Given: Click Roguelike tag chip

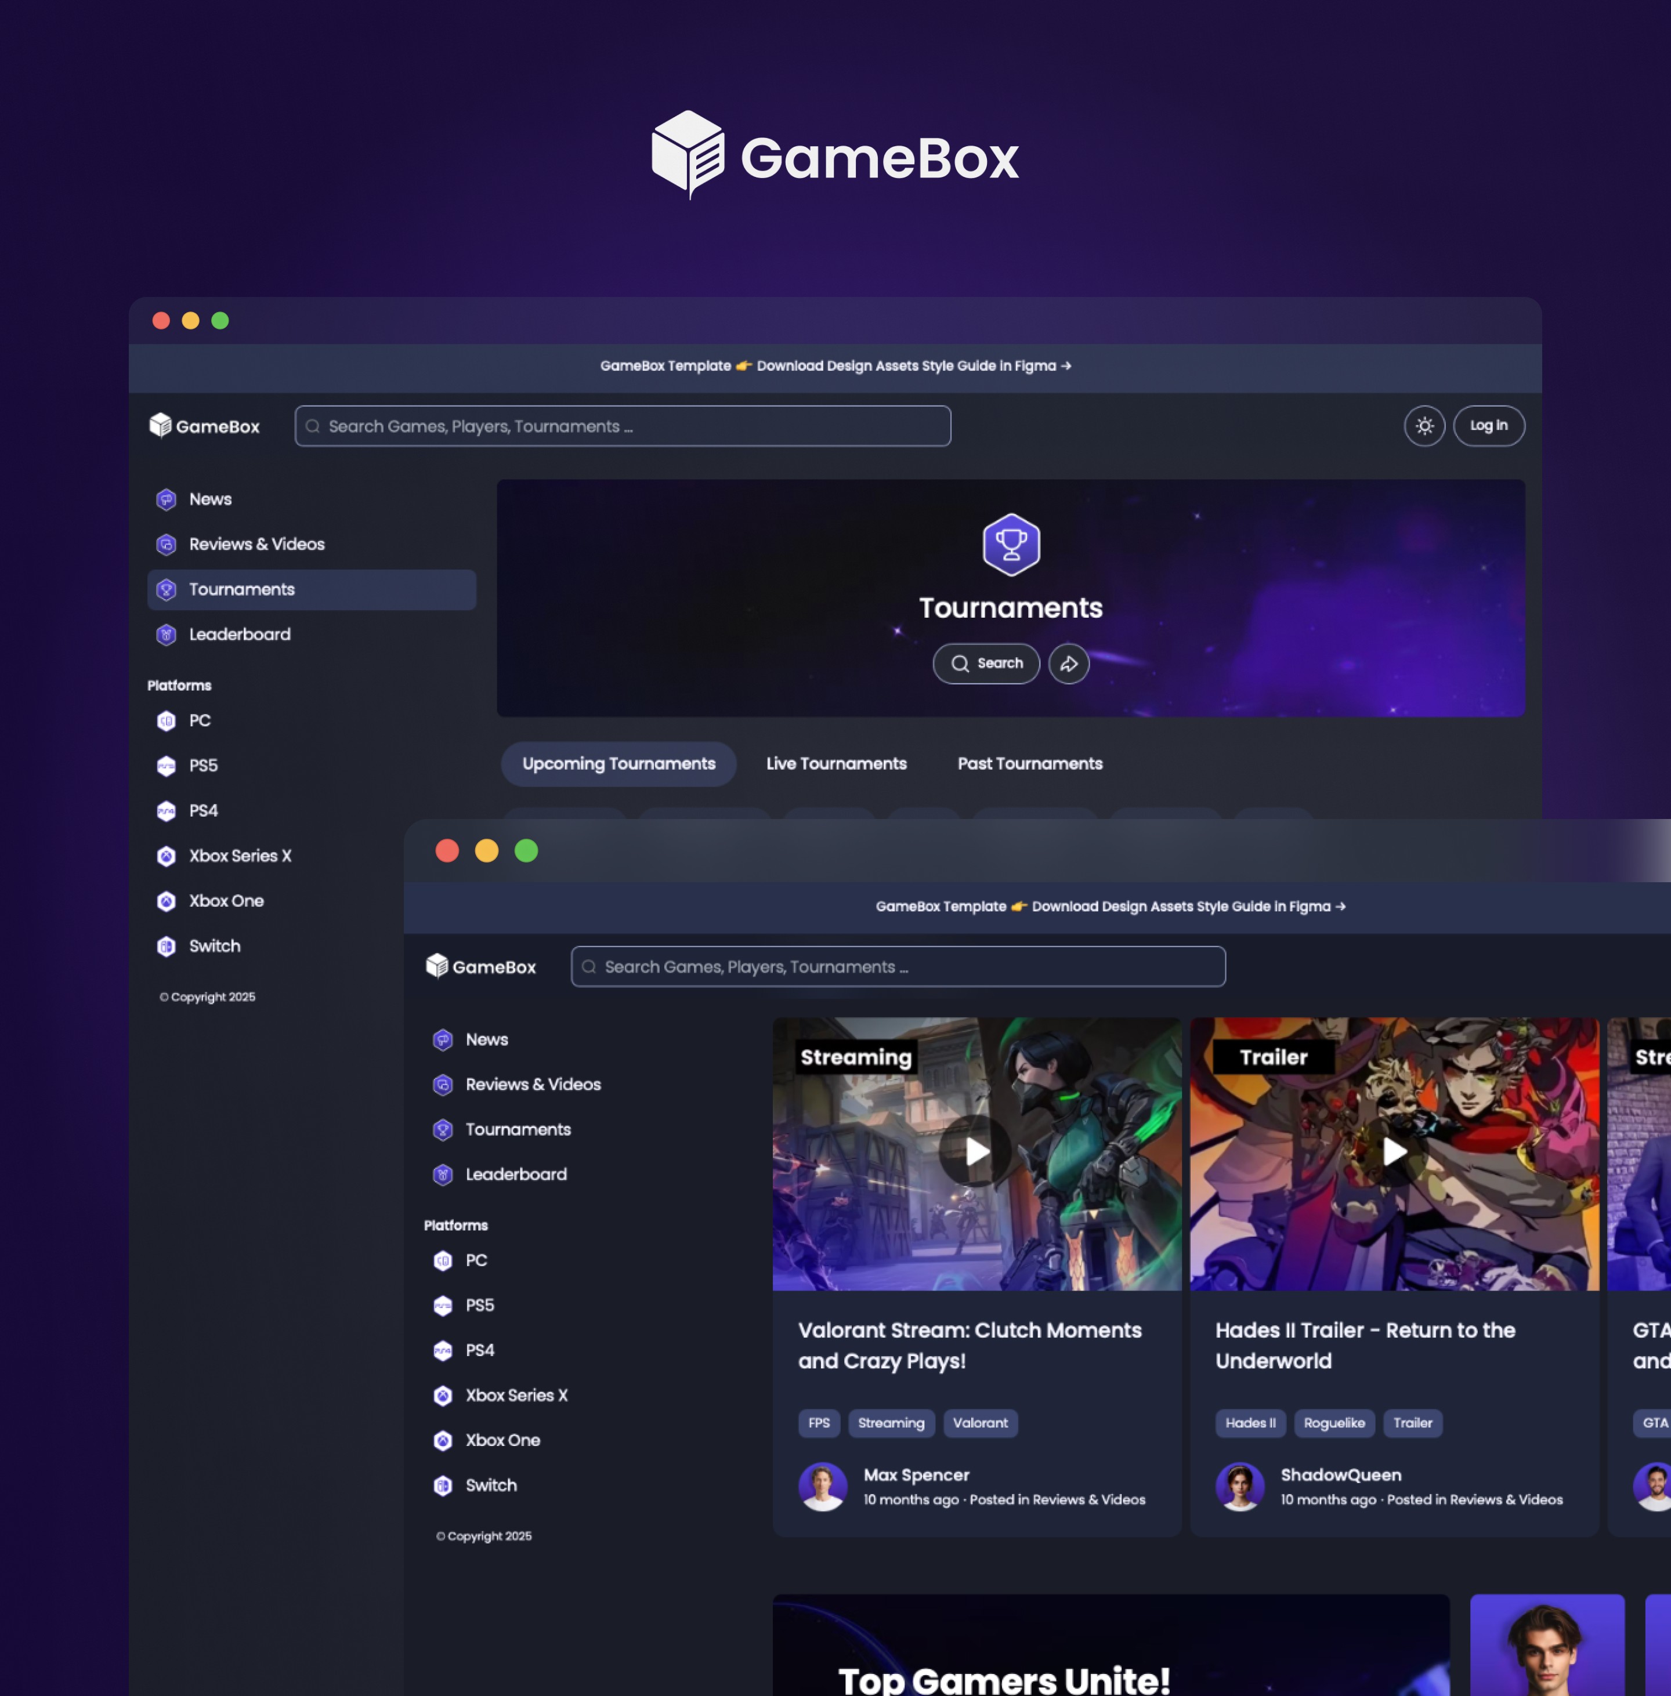Looking at the screenshot, I should tap(1334, 1423).
